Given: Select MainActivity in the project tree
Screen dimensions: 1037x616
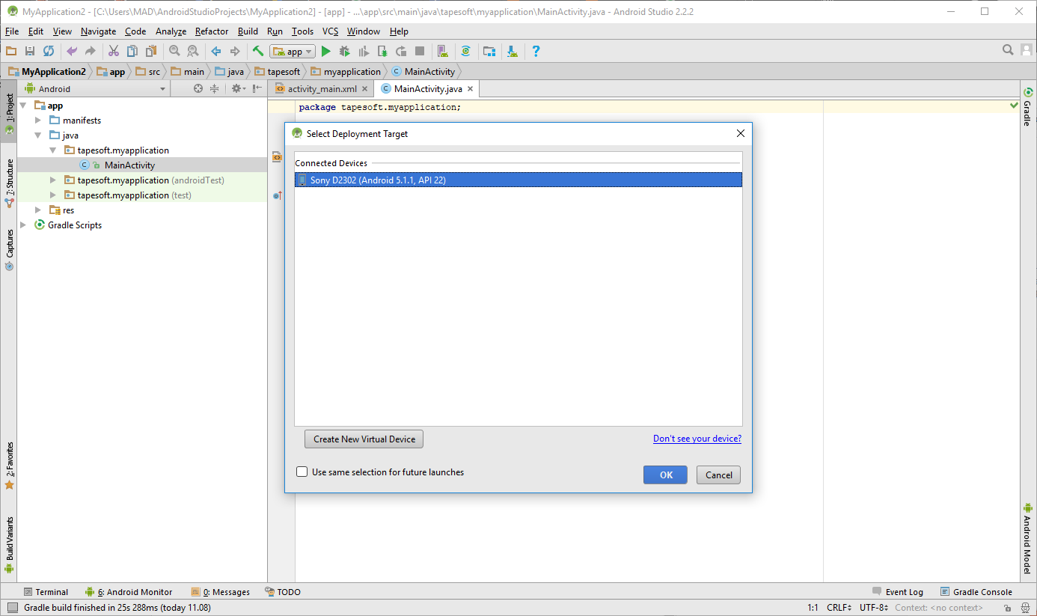Looking at the screenshot, I should [129, 165].
